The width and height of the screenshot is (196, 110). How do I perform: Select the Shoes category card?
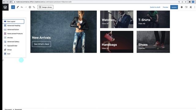tap(153, 42)
